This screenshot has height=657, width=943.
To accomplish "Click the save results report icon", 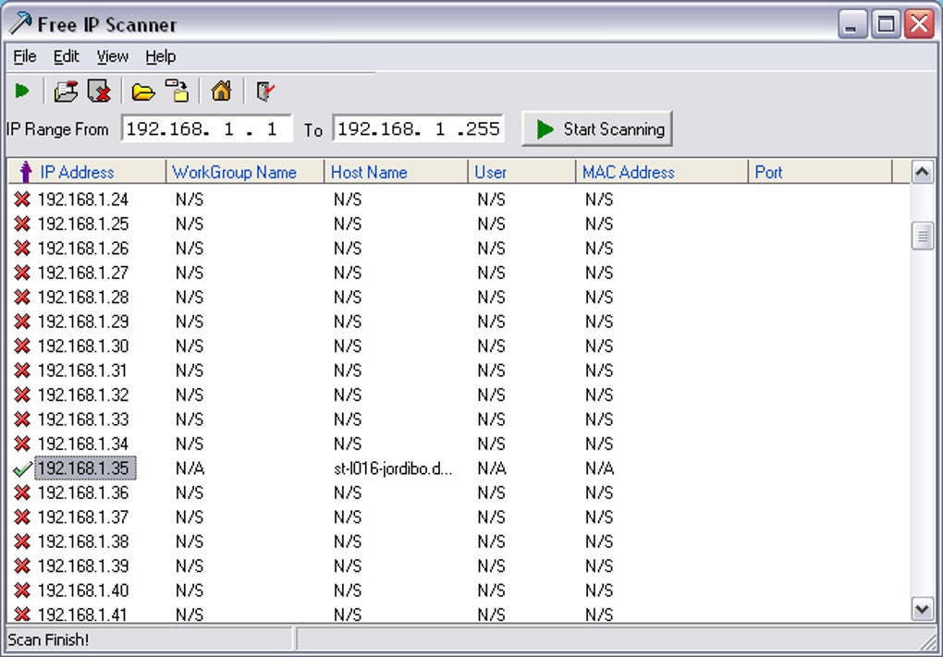I will coord(65,91).
